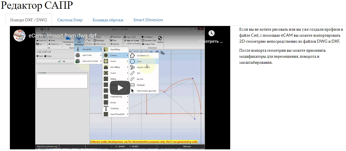Click the 'Редактор САПР' heading
346x151 pixels.
(x=37, y=6)
